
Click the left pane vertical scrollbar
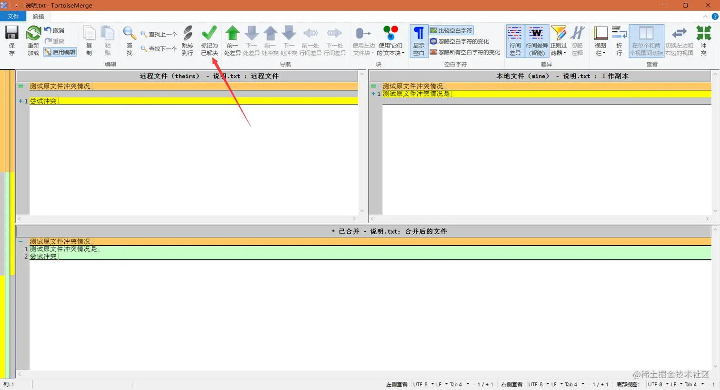click(362, 143)
